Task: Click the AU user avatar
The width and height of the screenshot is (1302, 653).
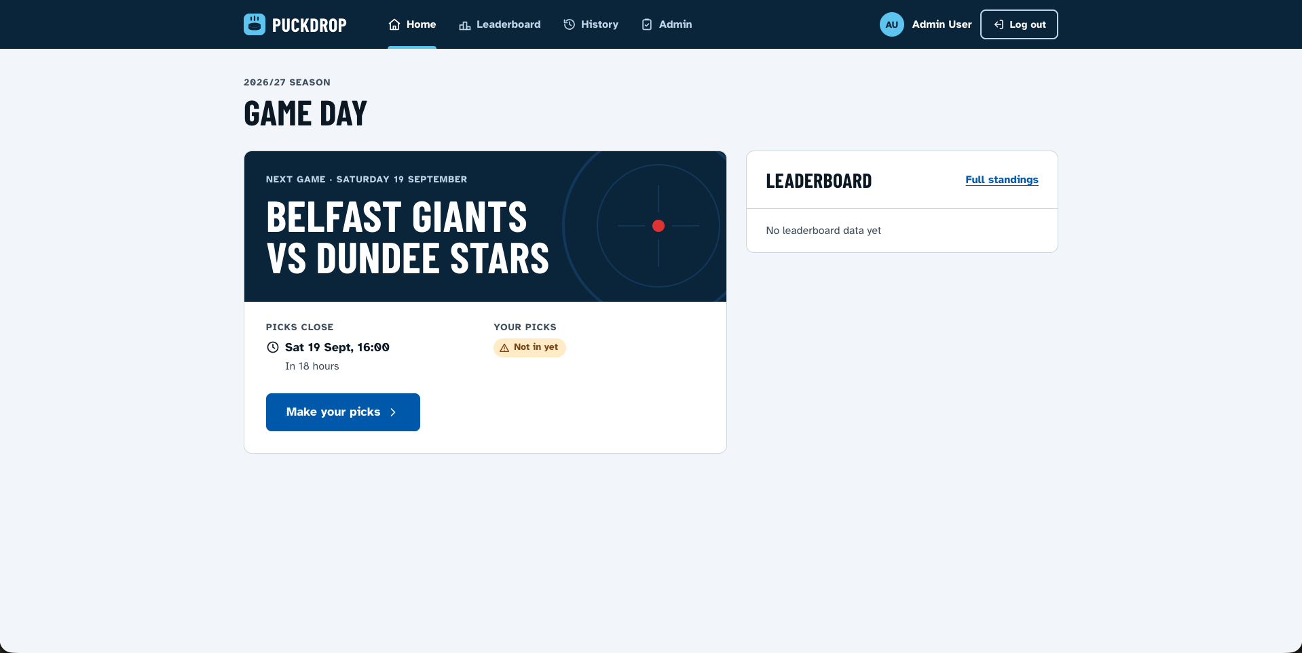Action: click(x=892, y=24)
